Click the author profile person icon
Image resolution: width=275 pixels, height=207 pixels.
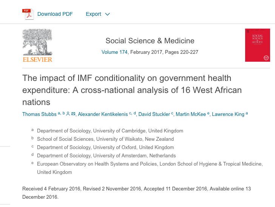68,114
